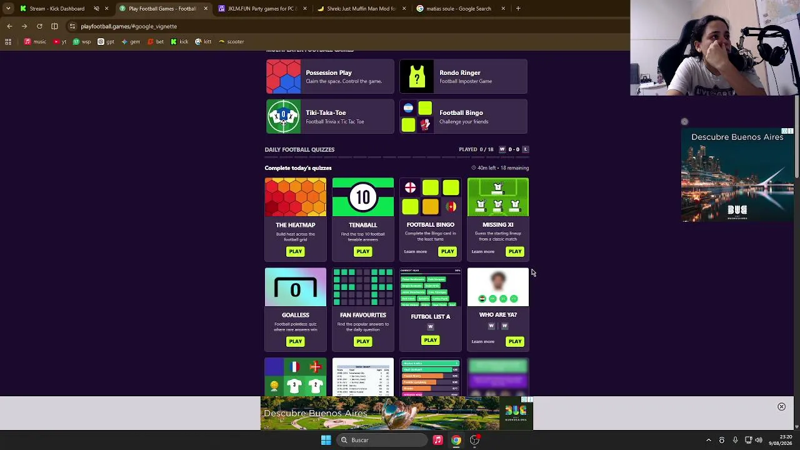
Task: Switch to the Stream - Kick Dashboard tab
Action: [x=56, y=9]
